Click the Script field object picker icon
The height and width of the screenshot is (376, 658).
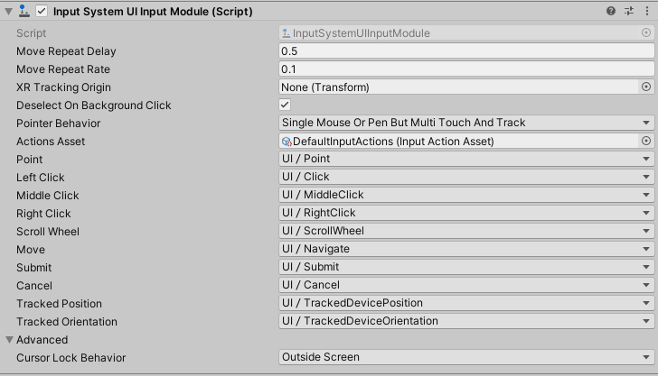646,33
